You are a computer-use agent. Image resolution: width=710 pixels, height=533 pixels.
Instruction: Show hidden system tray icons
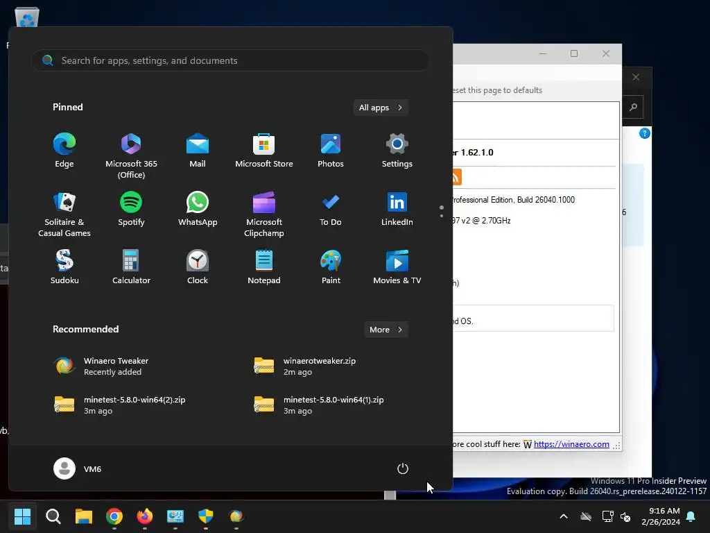click(564, 516)
